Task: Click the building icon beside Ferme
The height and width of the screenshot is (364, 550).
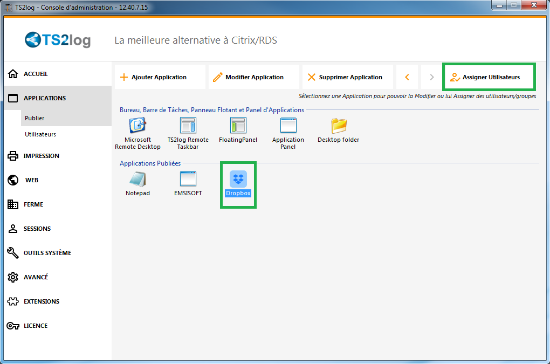Action: (x=13, y=204)
